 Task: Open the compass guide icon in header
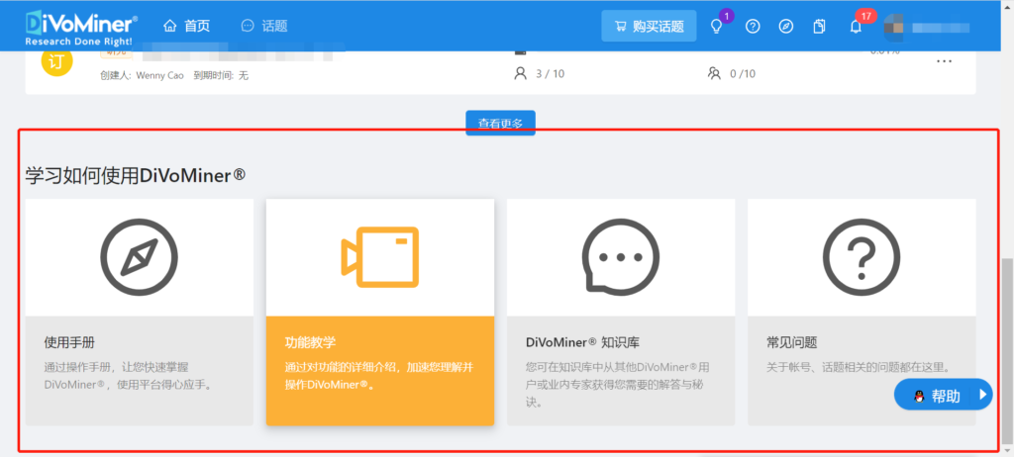click(785, 27)
